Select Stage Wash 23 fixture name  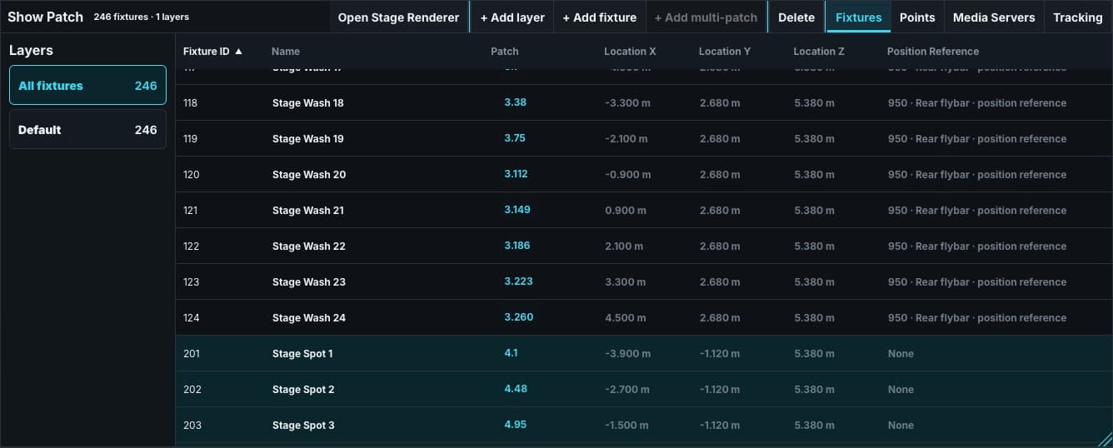(x=309, y=282)
